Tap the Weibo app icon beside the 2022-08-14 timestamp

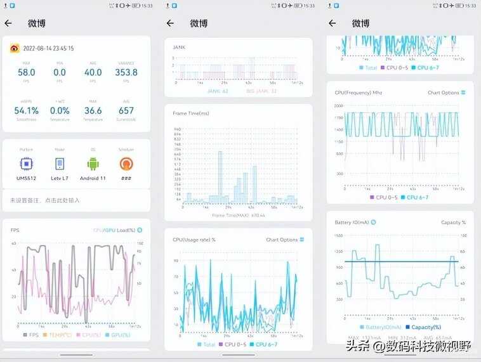(x=15, y=48)
